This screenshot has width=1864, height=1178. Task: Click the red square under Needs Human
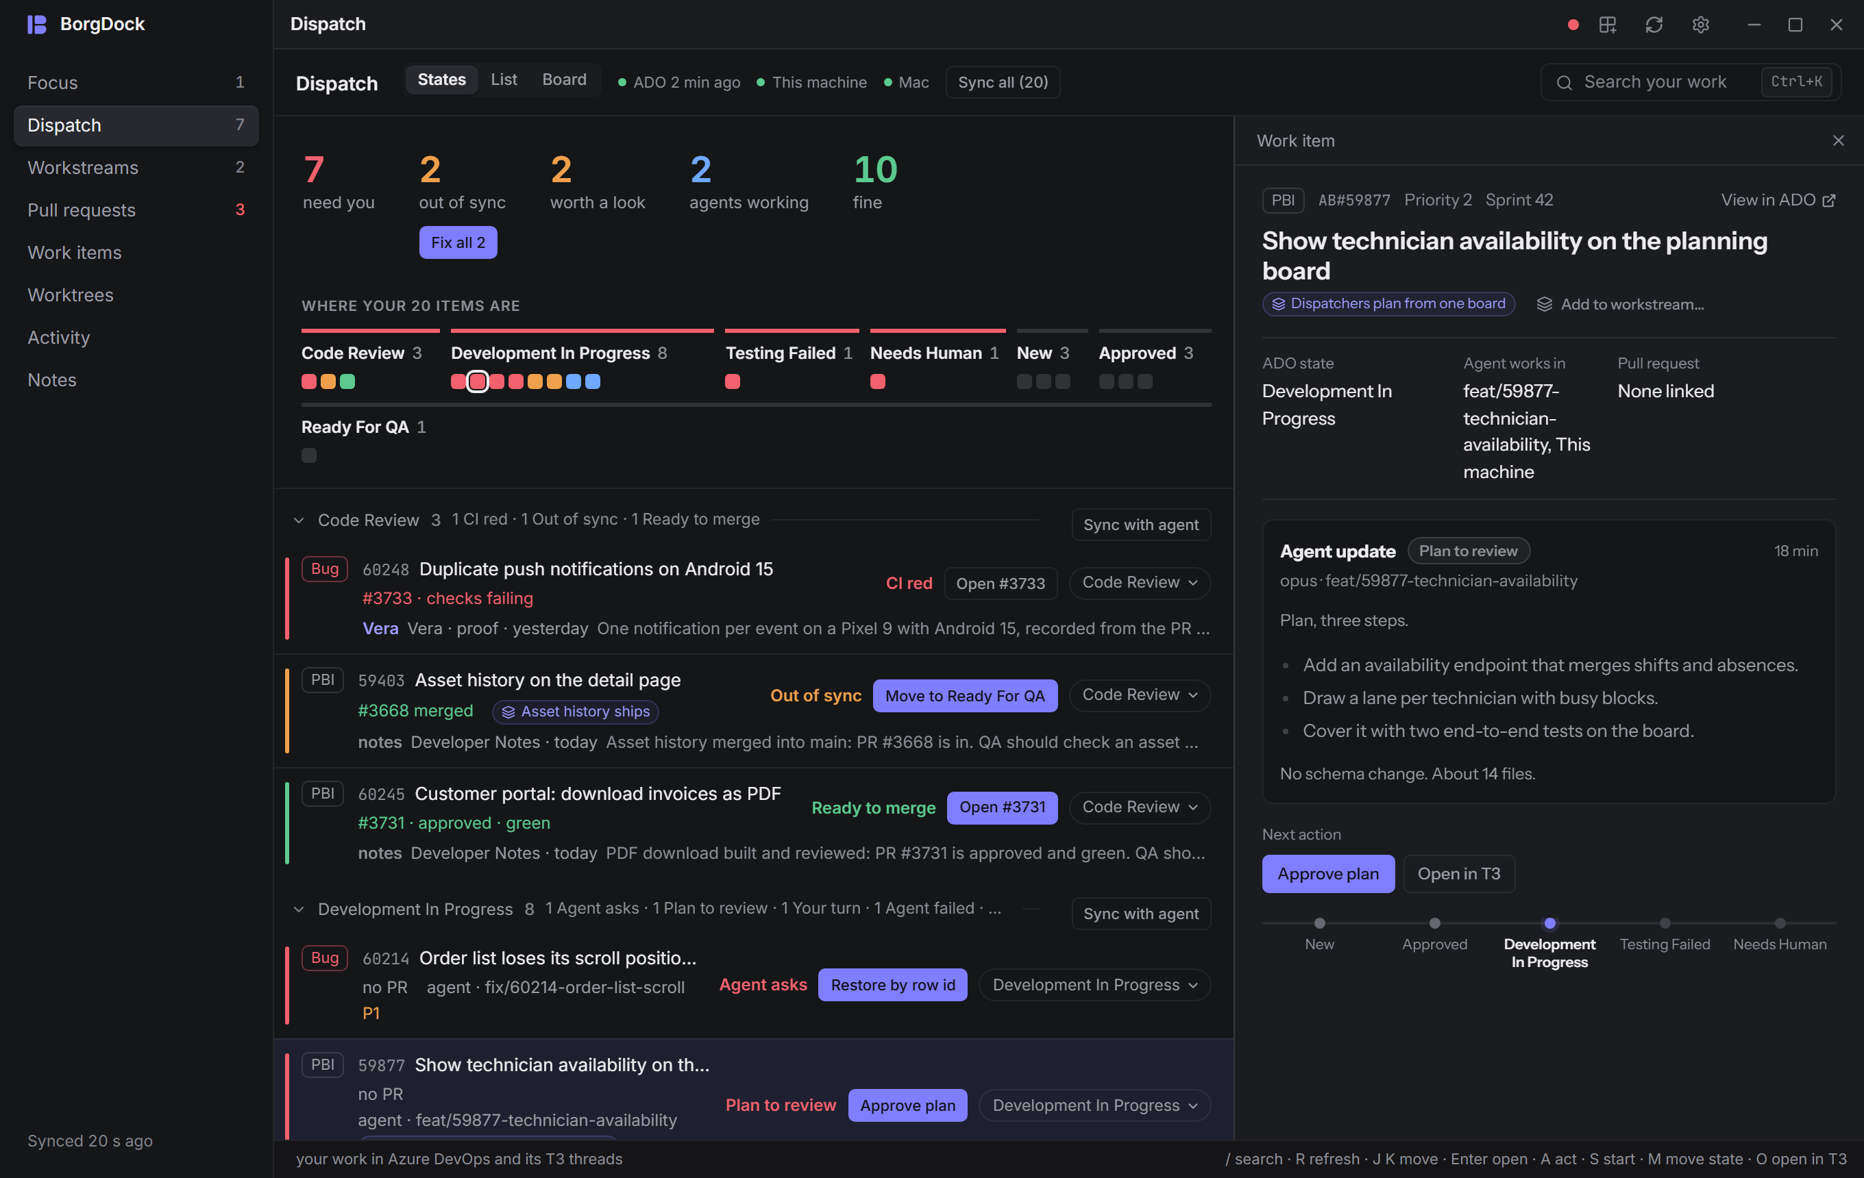[877, 381]
